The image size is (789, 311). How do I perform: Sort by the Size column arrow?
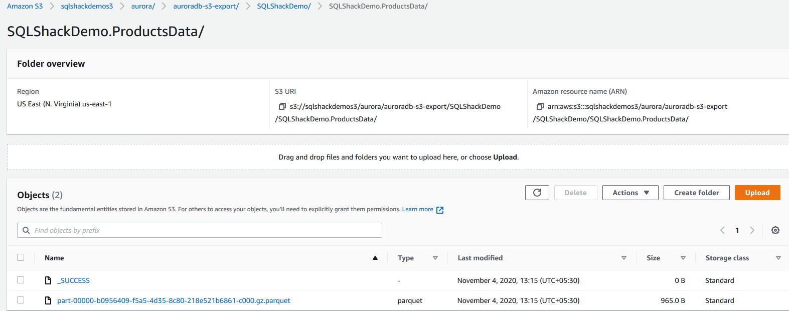click(683, 258)
